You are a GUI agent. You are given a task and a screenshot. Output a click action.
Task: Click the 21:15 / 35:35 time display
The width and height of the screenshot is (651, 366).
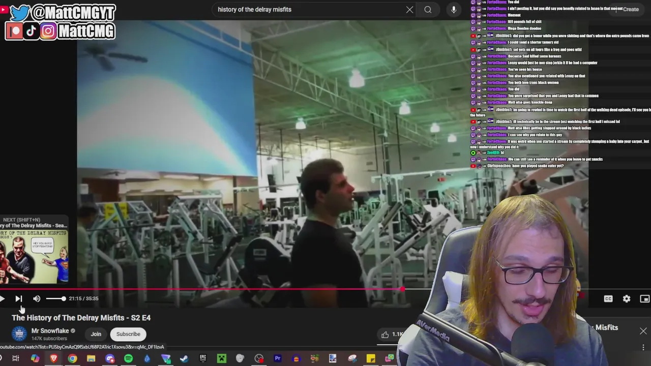[84, 299]
